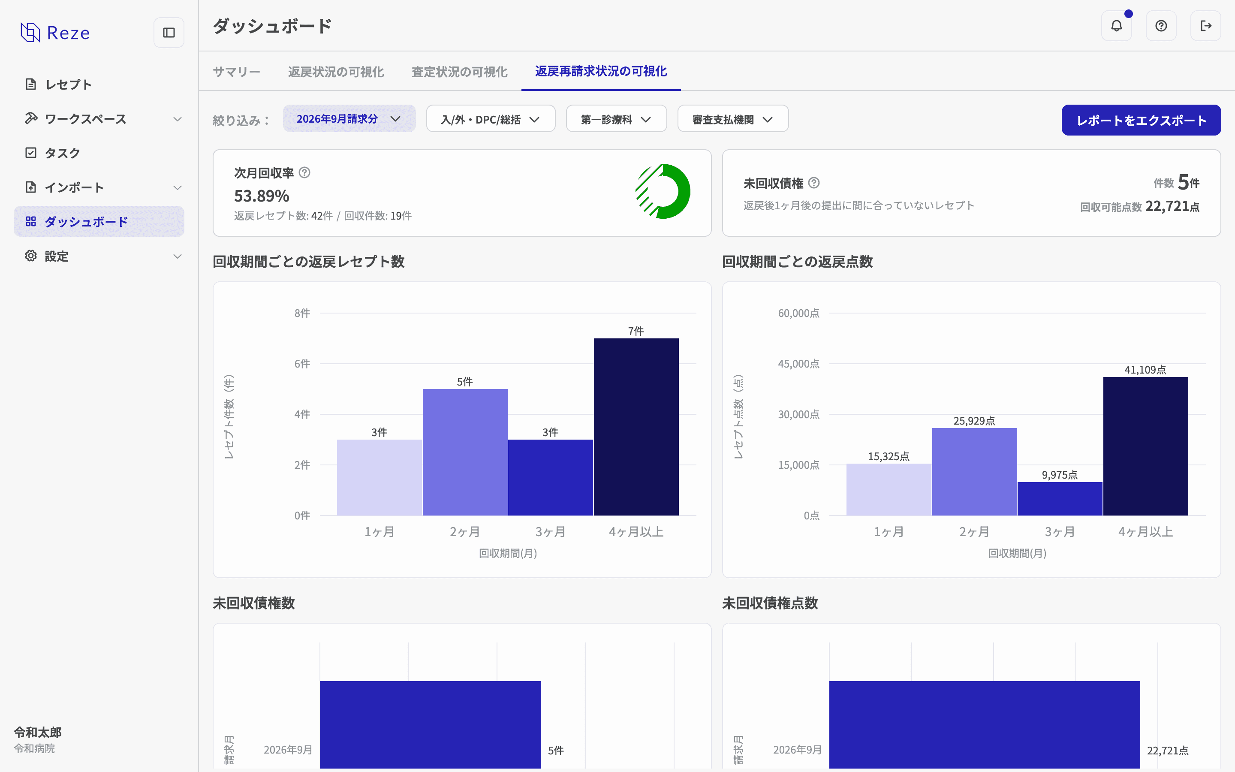The width and height of the screenshot is (1235, 772).
Task: Click the logout icon
Action: click(1205, 26)
